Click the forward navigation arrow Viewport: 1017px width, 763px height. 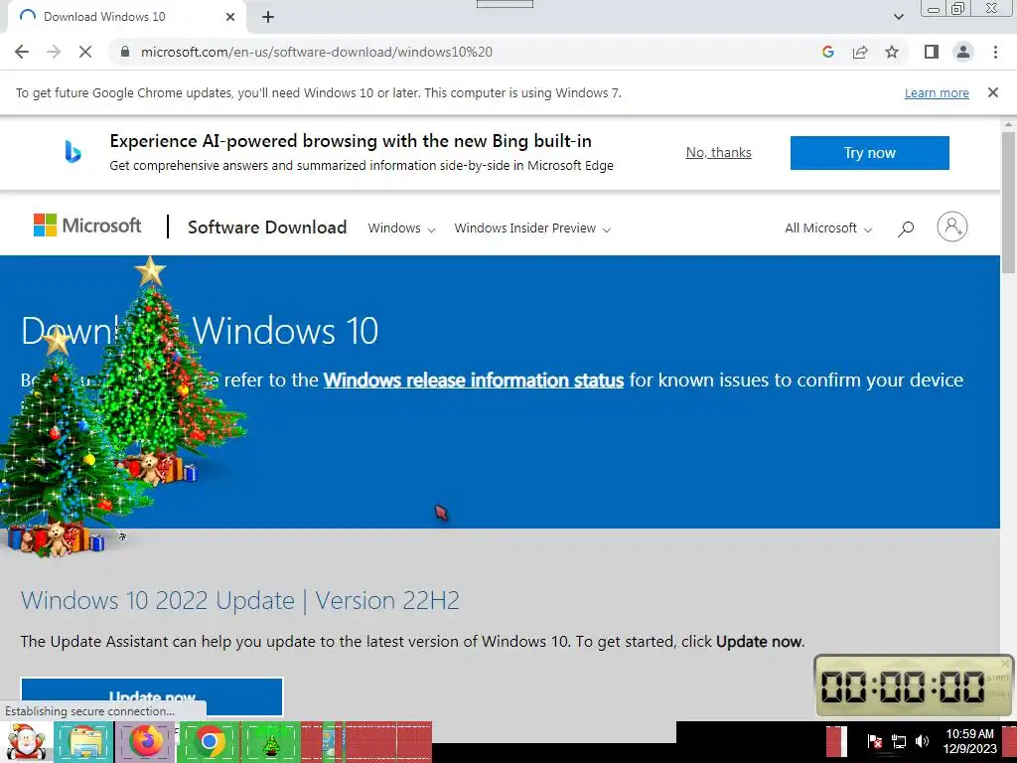point(54,52)
